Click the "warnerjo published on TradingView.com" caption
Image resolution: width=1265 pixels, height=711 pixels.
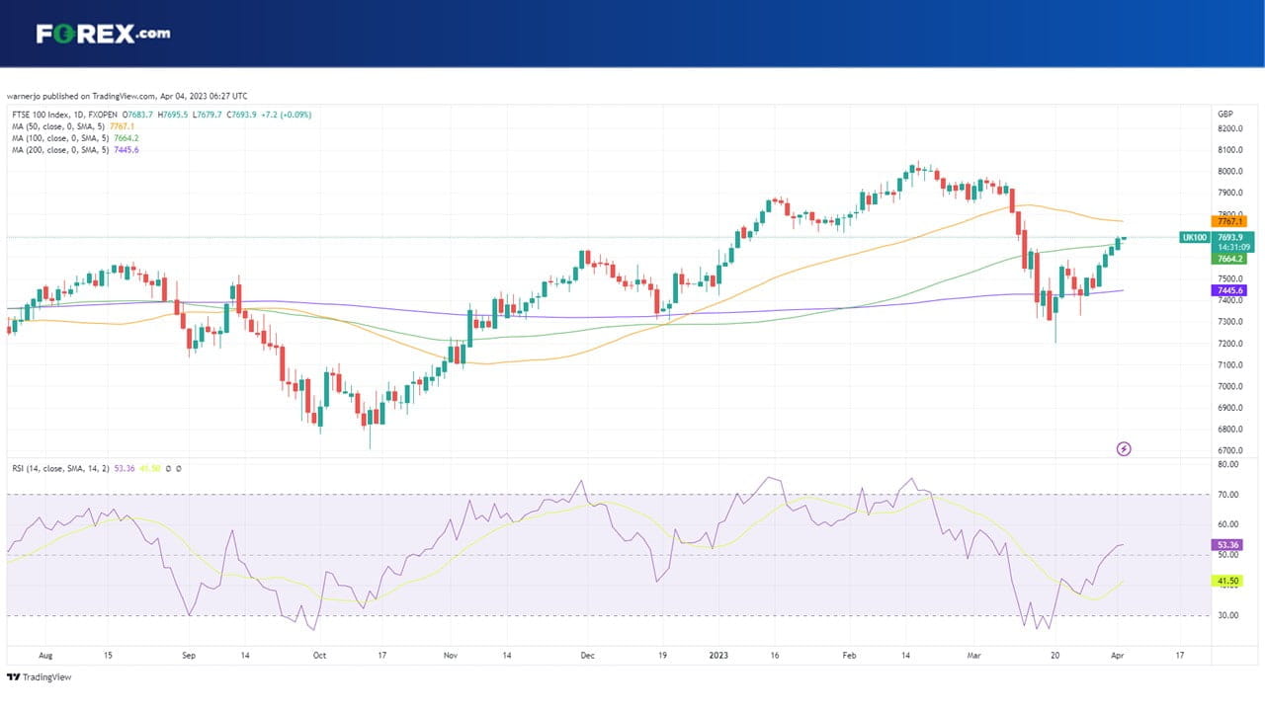coord(127,96)
